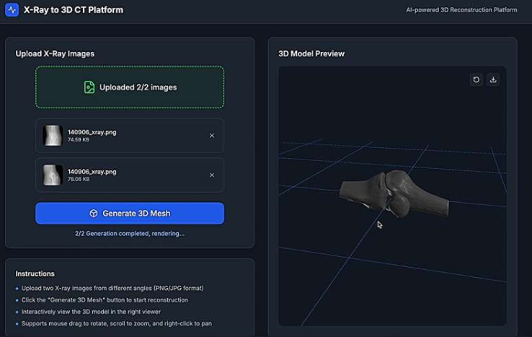
Task: Open the 78.06 KB x-ray thumbnail
Action: pyautogui.click(x=53, y=175)
